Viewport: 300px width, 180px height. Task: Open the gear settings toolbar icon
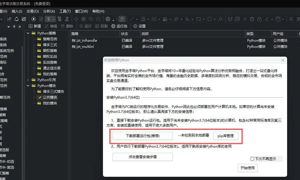click(108, 19)
